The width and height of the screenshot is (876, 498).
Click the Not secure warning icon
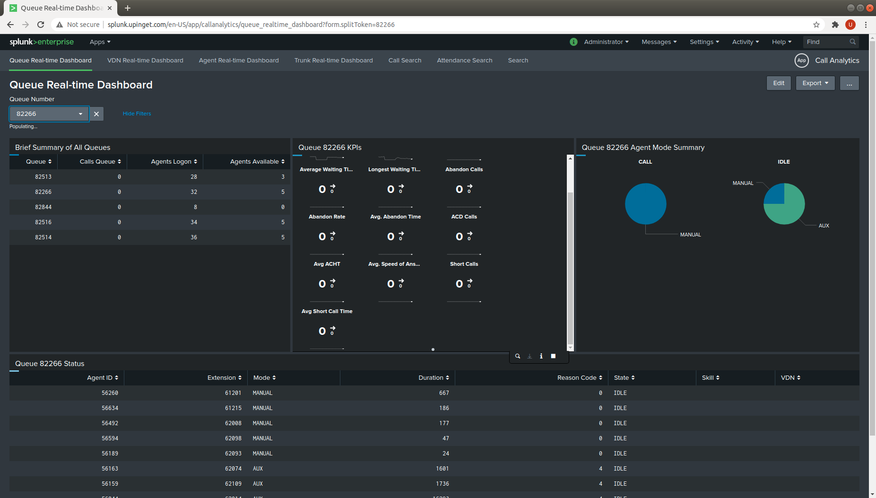(60, 25)
